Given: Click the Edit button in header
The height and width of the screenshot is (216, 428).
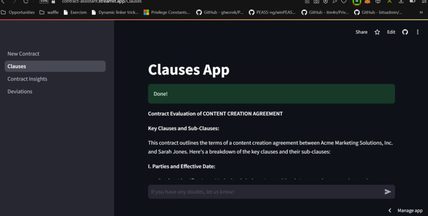Looking at the screenshot, I should pos(391,32).
